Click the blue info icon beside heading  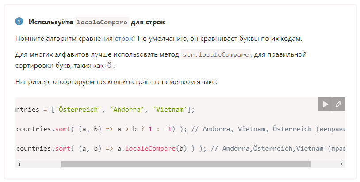pyautogui.click(x=19, y=21)
